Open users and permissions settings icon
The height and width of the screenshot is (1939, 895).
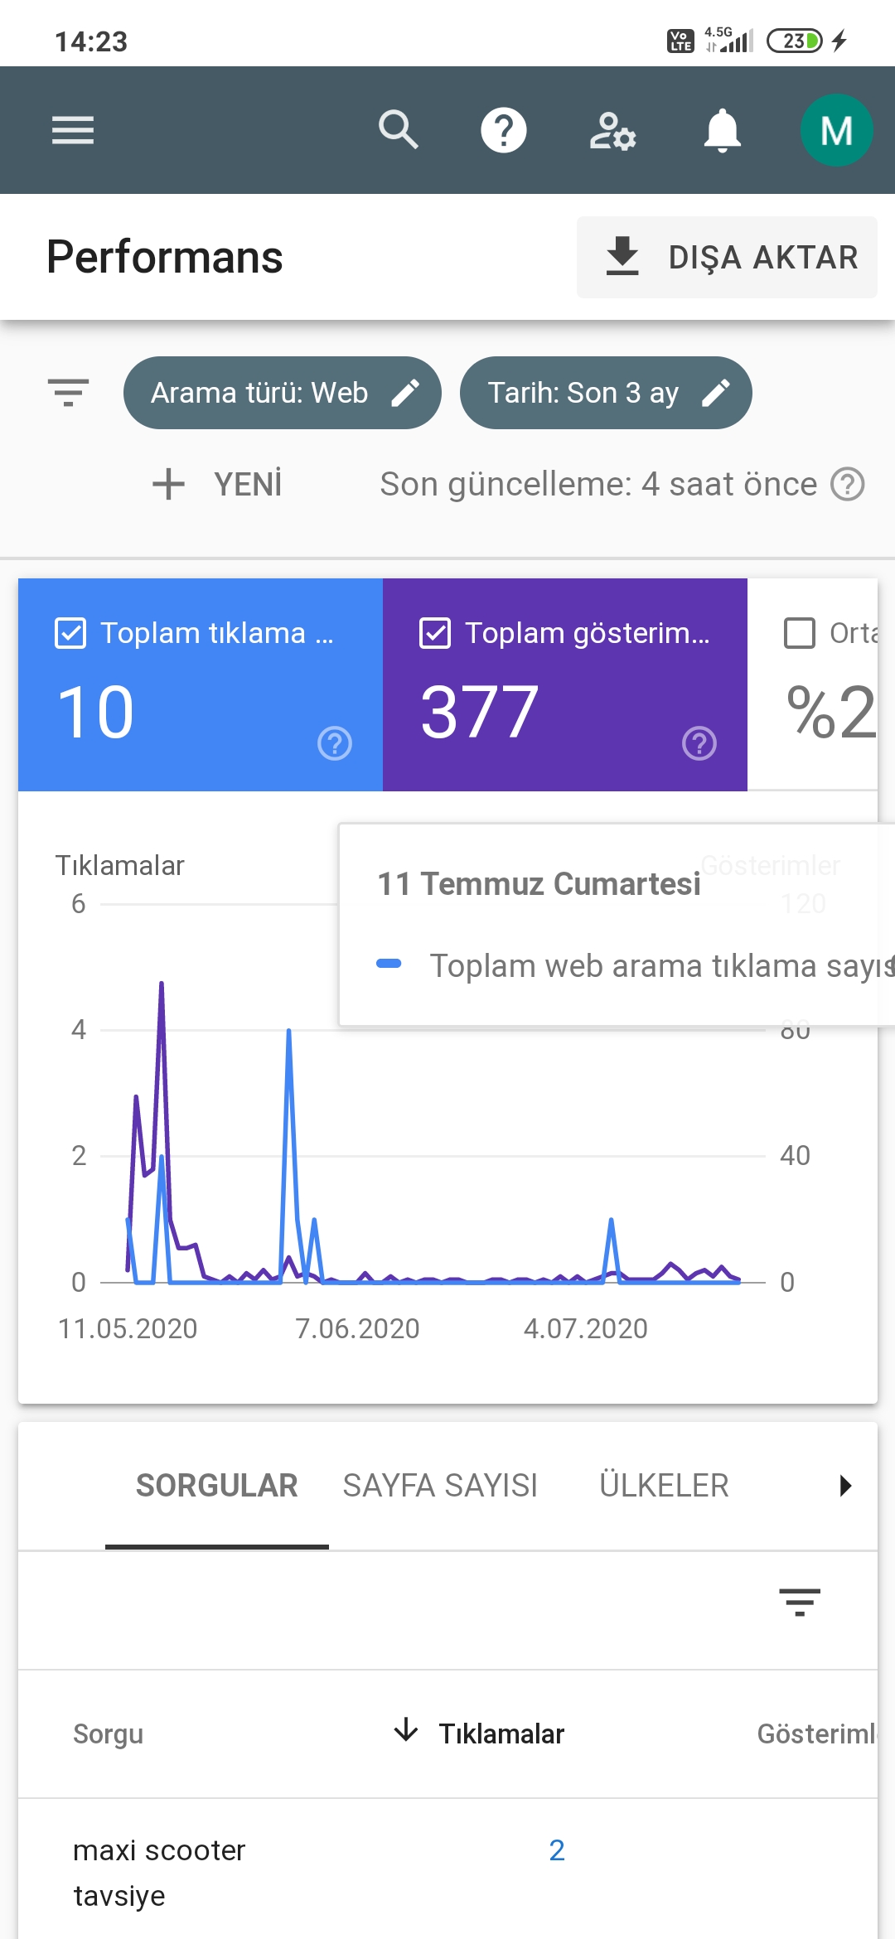612,131
